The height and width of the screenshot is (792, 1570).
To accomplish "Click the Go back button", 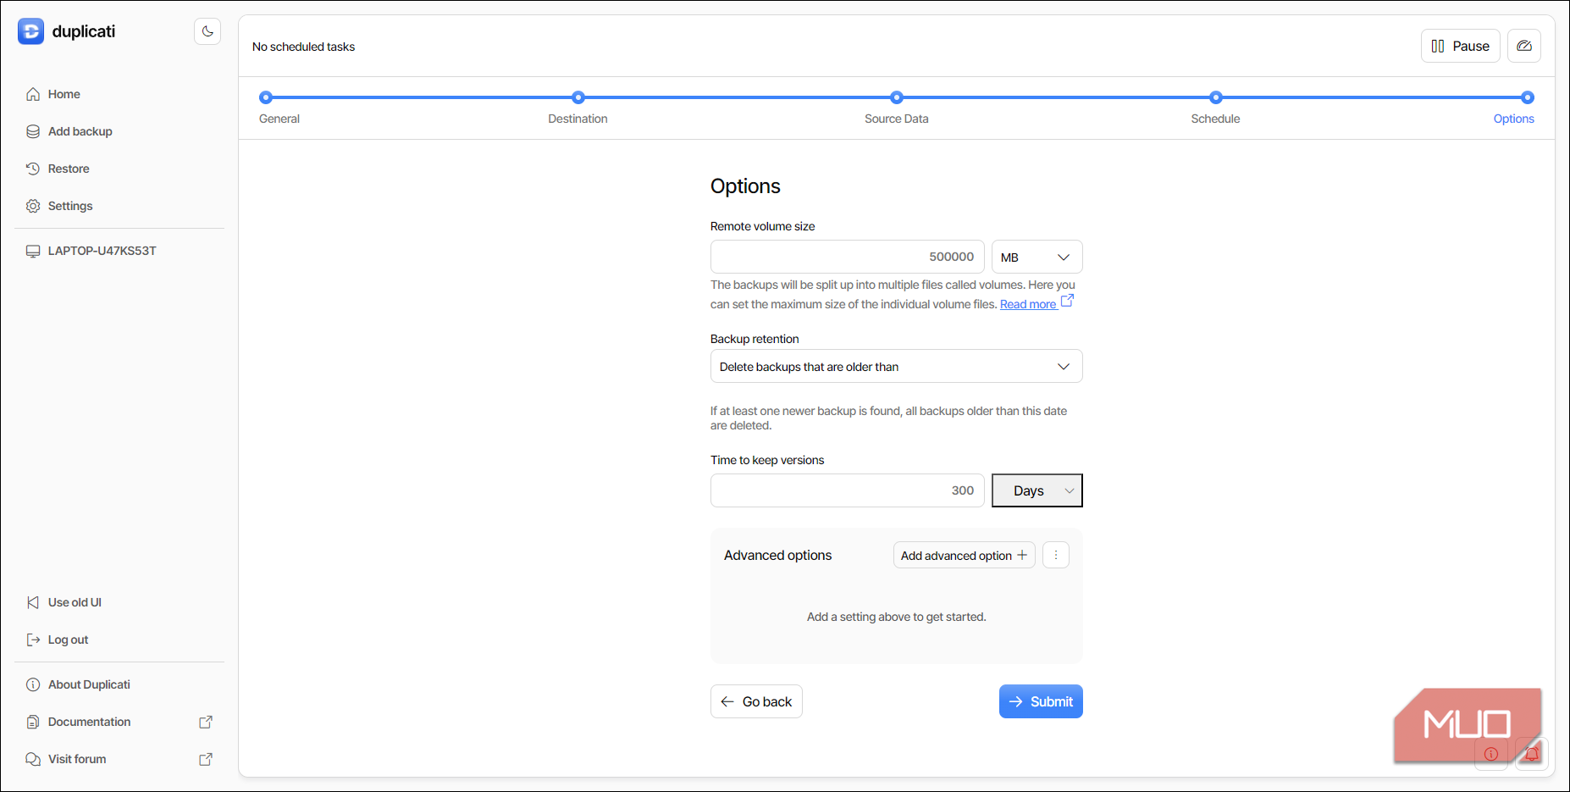I will point(756,701).
